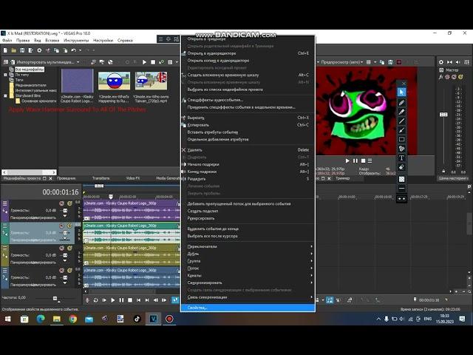
Task: Click the 'Частота' rate slider handle
Action: pos(55,298)
